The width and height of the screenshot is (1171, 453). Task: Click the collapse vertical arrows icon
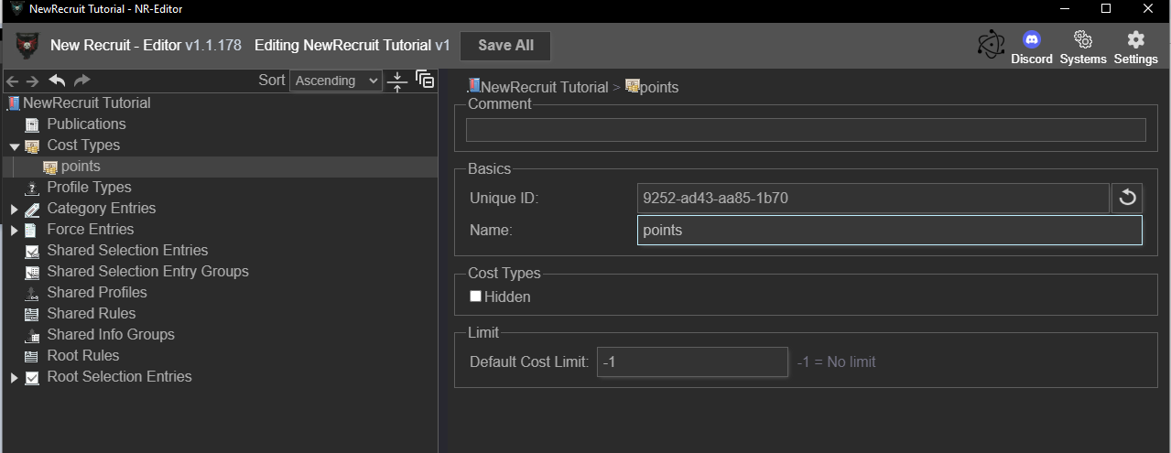click(x=397, y=81)
